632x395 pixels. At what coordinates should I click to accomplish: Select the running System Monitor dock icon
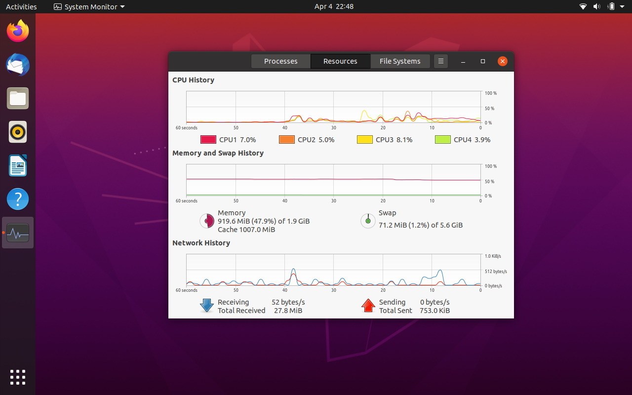pos(18,233)
